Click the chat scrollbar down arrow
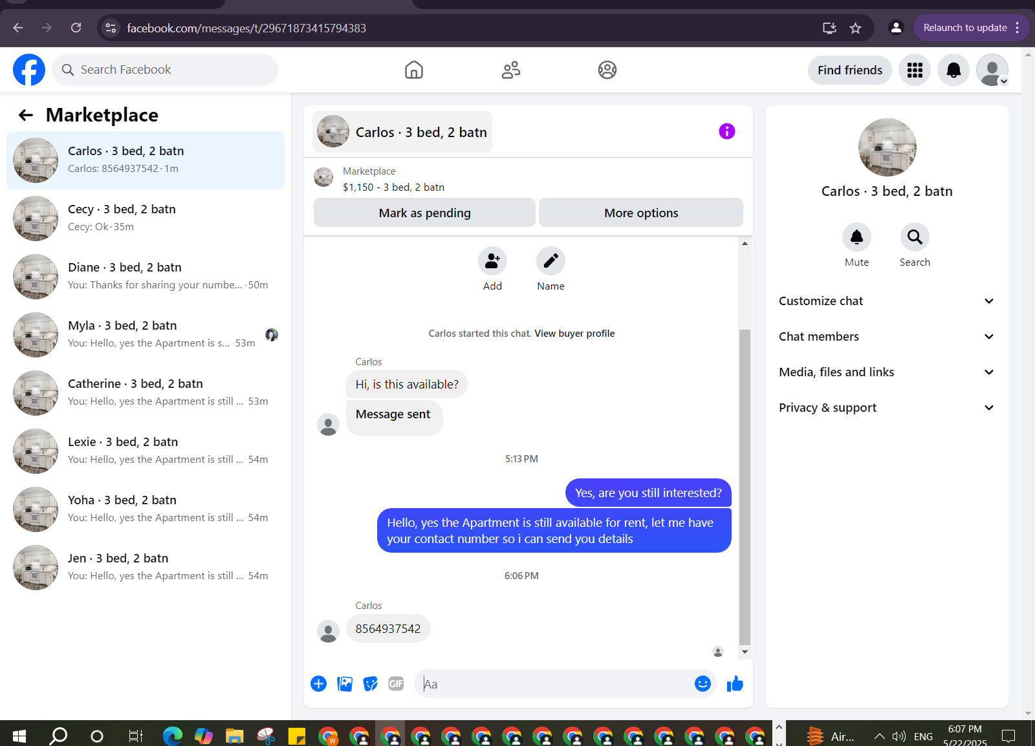 (745, 652)
